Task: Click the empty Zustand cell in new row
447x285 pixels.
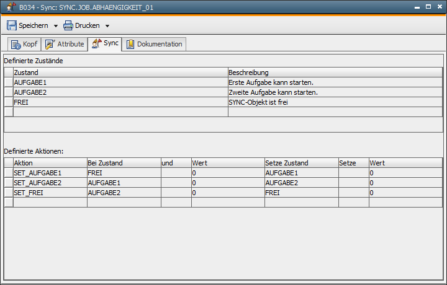Action: [x=120, y=112]
